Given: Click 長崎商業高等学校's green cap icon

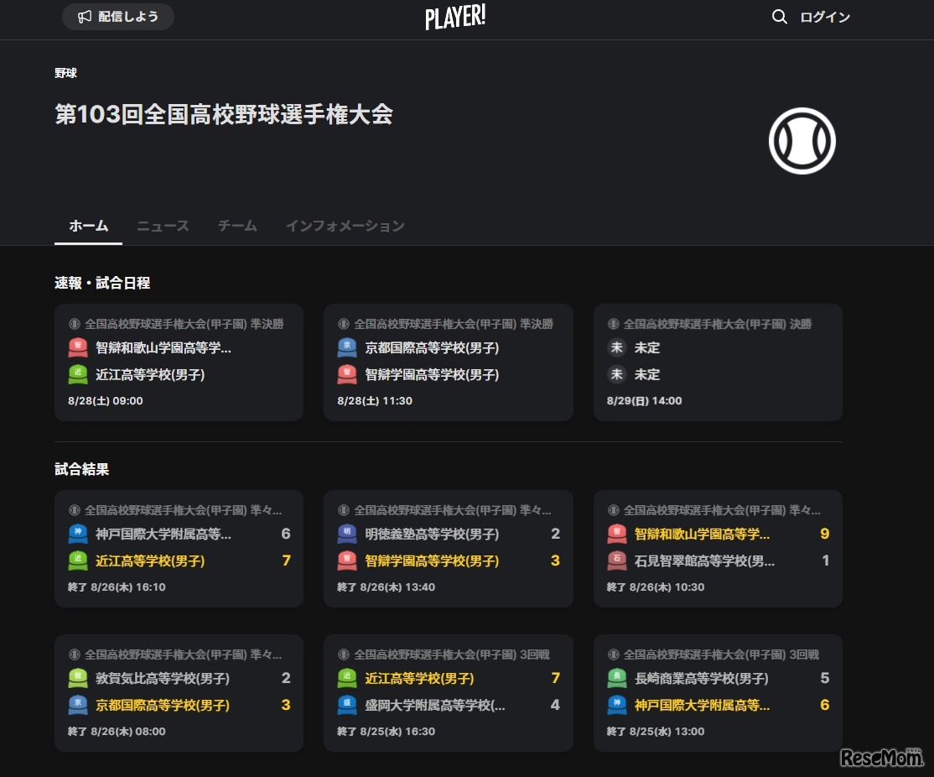Looking at the screenshot, I should tap(615, 678).
